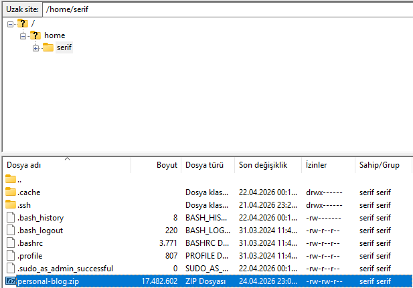This screenshot has width=413, height=288.
Task: Select the .sudo_as_admin_successful file name
Action: coord(65,269)
